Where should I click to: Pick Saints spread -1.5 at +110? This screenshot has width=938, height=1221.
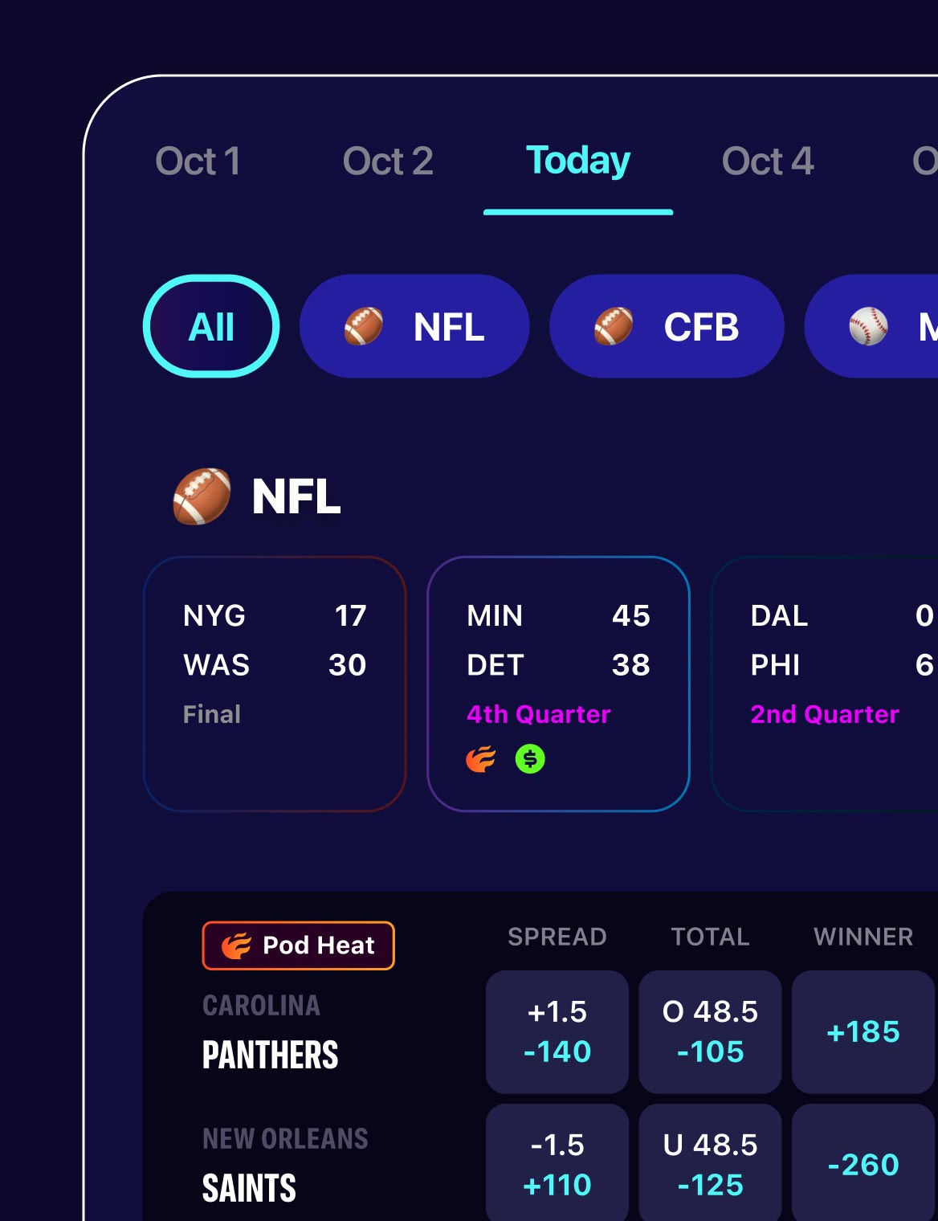558,1163
